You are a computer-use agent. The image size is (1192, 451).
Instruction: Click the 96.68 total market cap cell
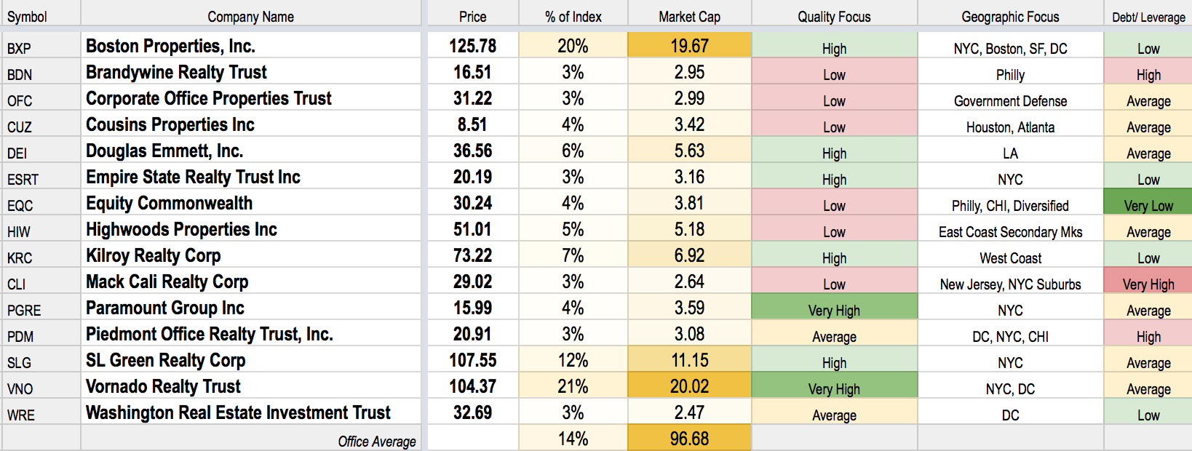(x=689, y=438)
